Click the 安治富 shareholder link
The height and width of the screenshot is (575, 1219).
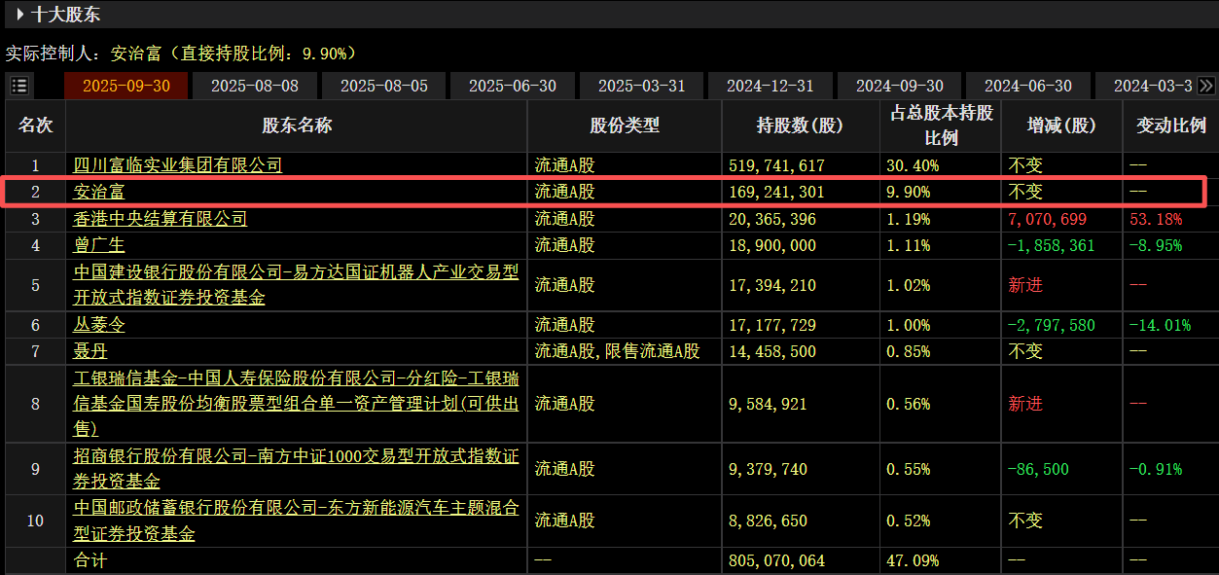(x=99, y=193)
